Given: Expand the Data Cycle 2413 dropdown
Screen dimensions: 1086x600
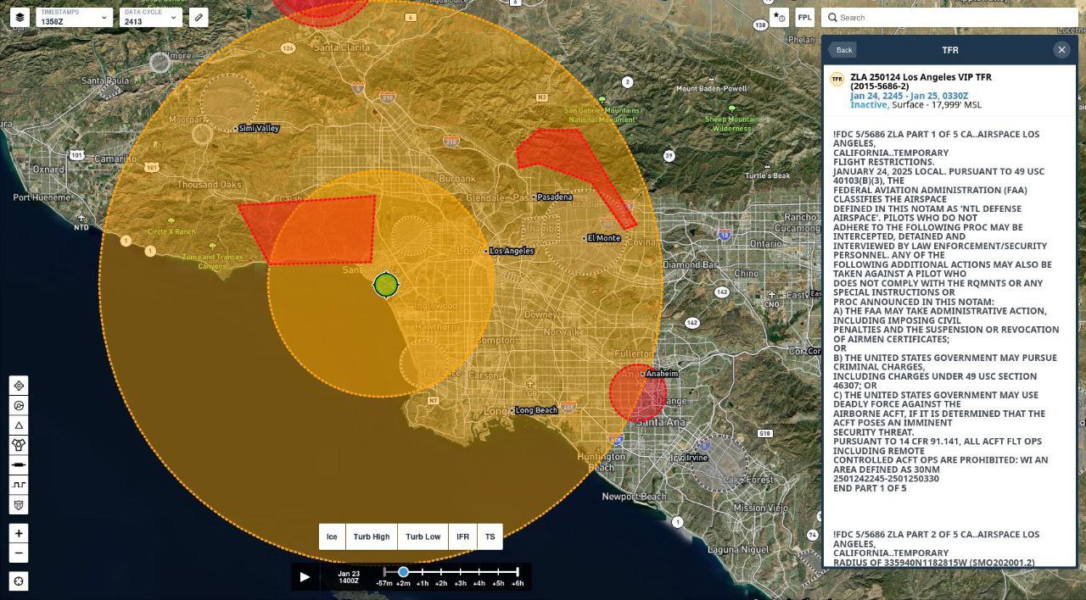Looking at the screenshot, I should coord(150,17).
